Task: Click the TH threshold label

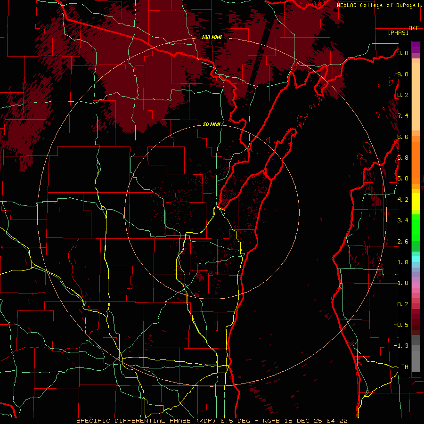Action: point(405,367)
